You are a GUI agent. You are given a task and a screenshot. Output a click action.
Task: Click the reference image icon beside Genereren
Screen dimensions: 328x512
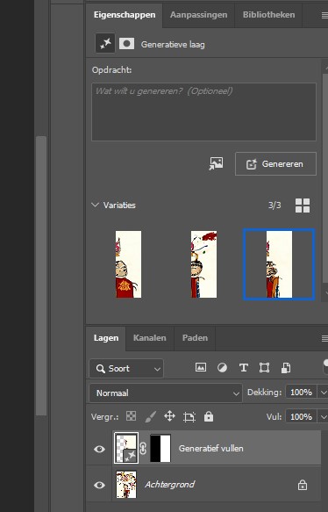(216, 163)
